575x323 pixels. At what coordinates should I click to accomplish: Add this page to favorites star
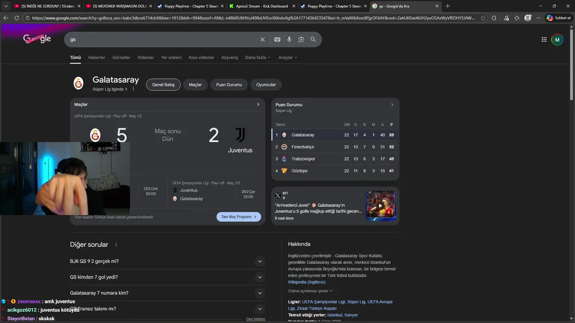(x=483, y=18)
